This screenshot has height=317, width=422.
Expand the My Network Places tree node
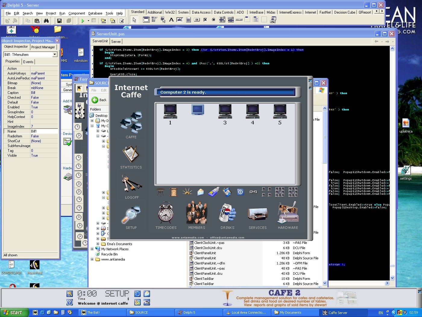[92, 249]
